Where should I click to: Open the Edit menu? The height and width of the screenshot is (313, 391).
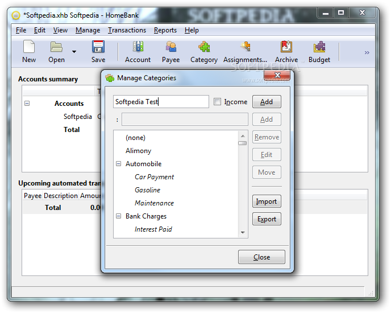pyautogui.click(x=40, y=30)
